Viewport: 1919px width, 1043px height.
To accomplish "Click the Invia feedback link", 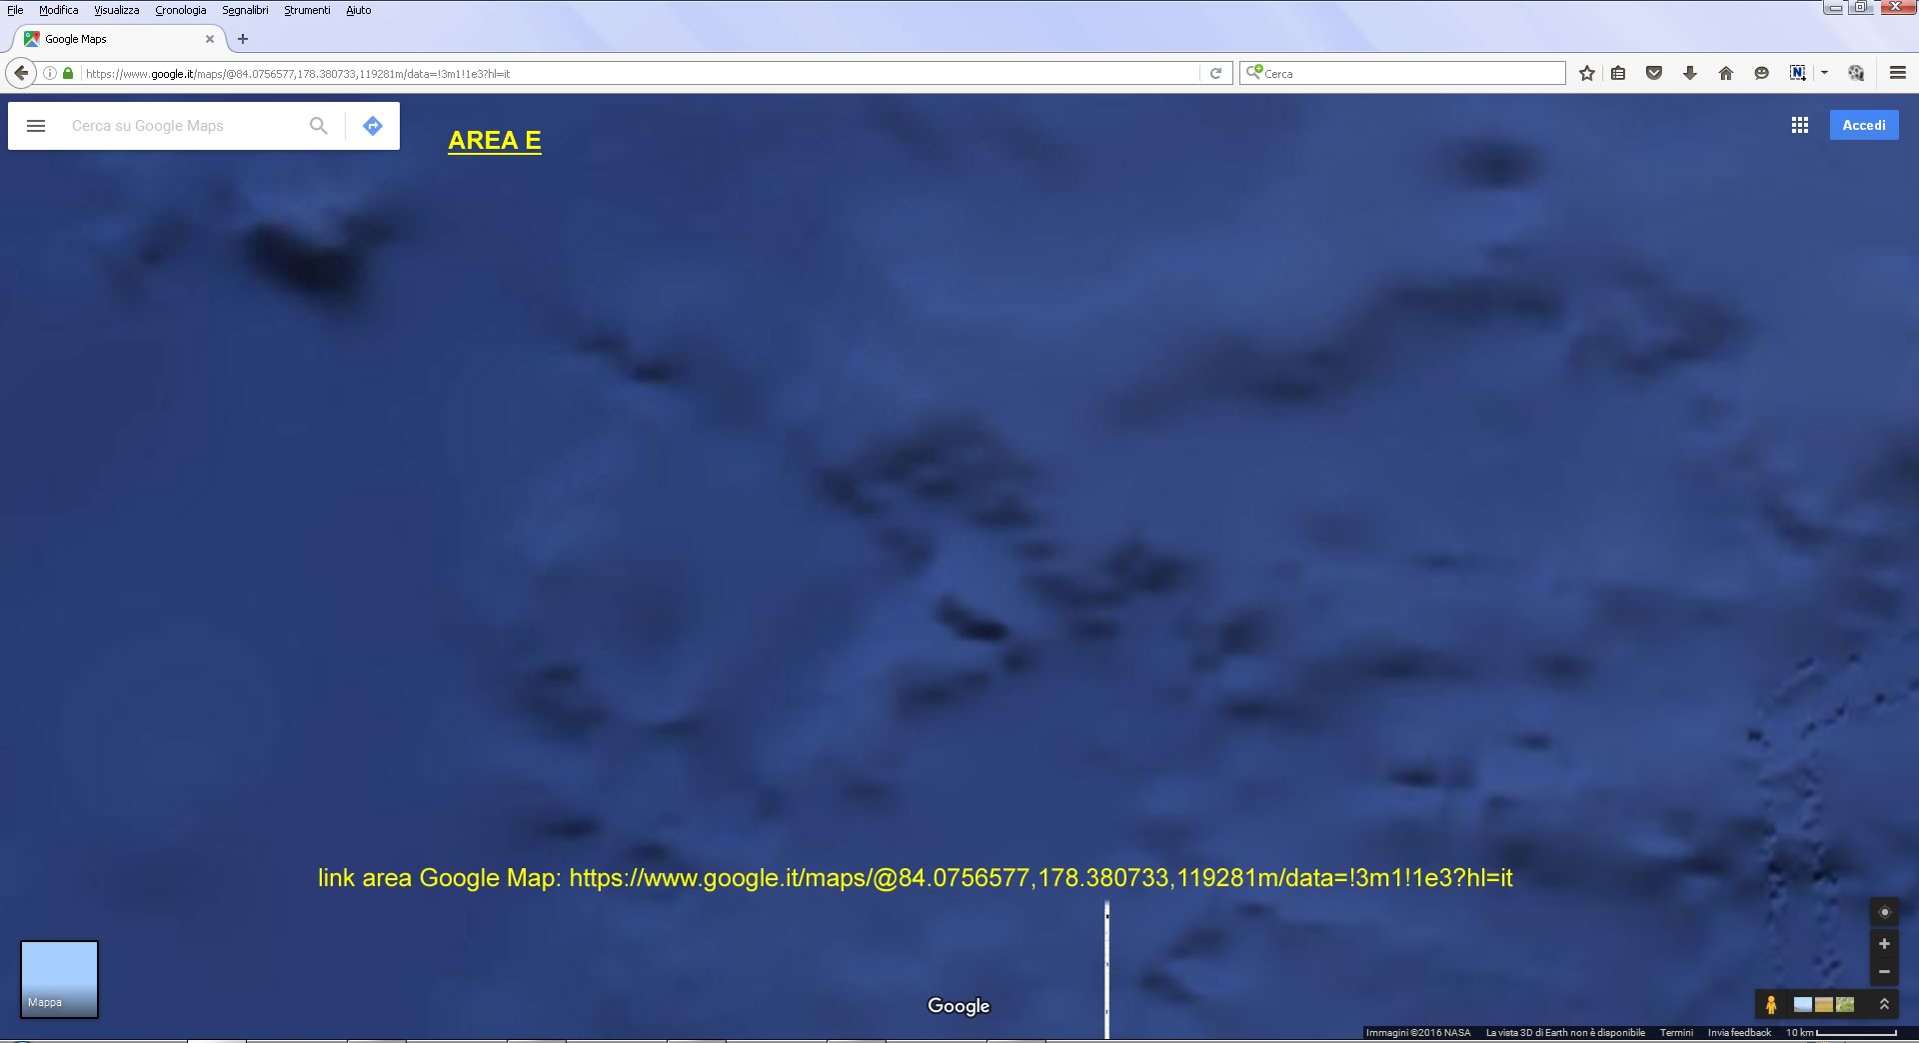I will 1739,1032.
